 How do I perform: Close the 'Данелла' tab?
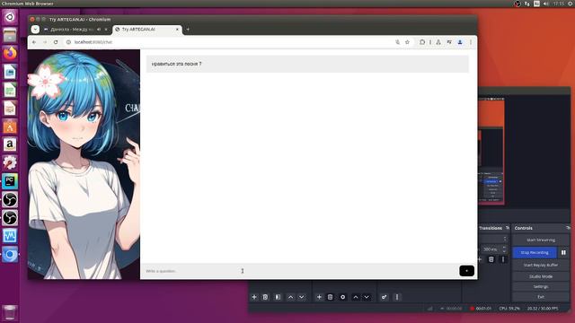[x=106, y=30]
